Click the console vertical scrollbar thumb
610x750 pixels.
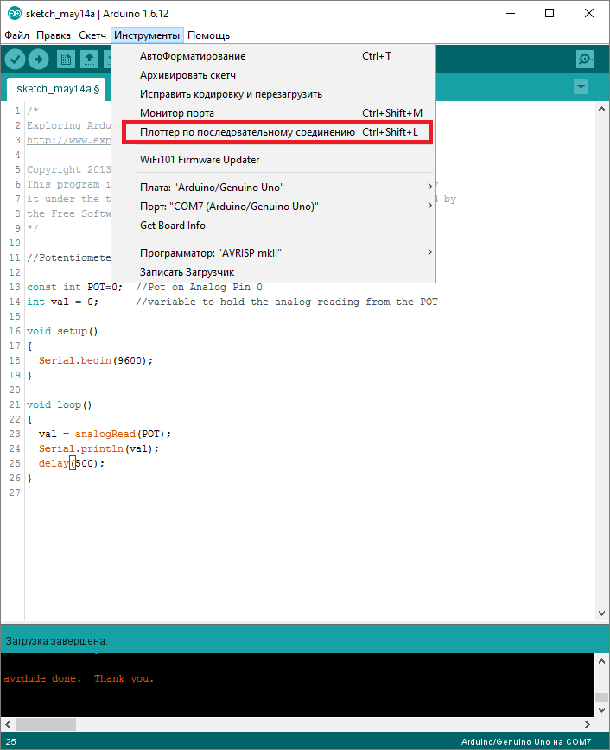602,697
